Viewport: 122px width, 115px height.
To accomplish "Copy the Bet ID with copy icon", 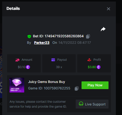I will pyautogui.click(x=88, y=36).
